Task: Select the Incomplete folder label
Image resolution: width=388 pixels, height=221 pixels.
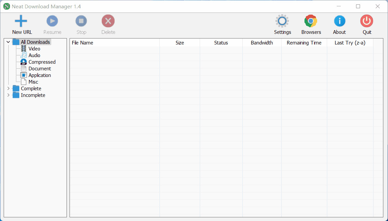Action: [33, 95]
